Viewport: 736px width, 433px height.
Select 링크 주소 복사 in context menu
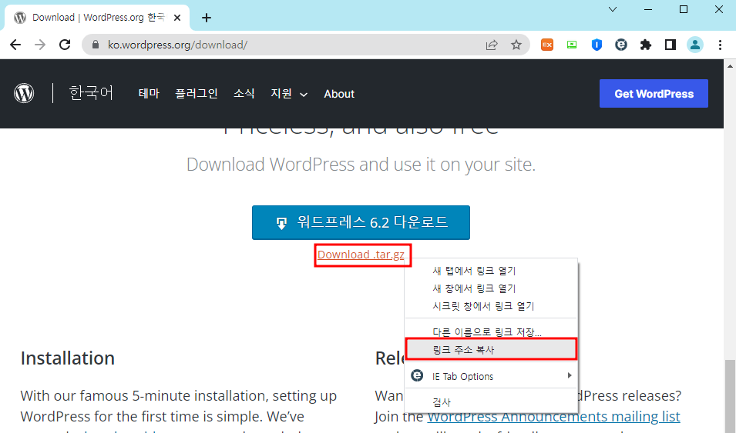coord(490,350)
